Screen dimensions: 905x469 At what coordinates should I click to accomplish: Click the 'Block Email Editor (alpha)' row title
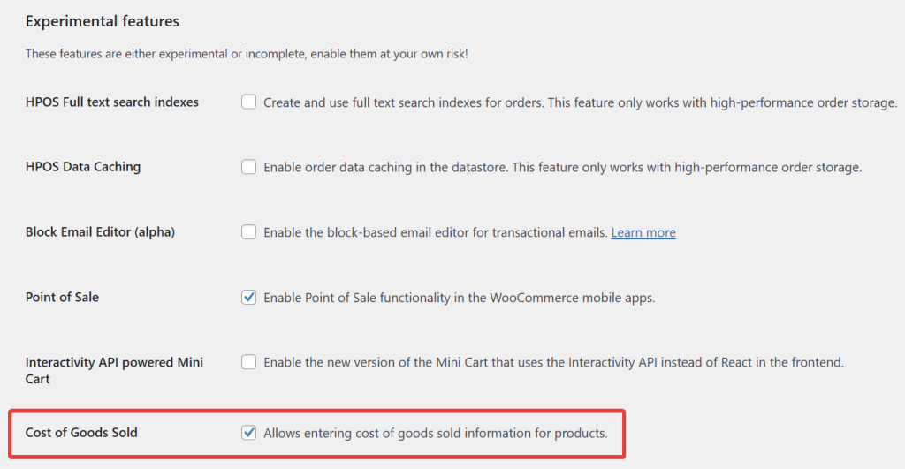(100, 232)
